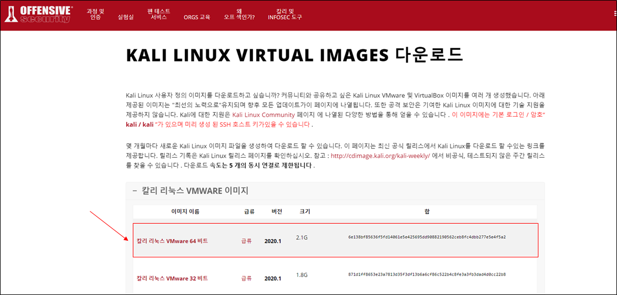The image size is (617, 295).
Task: Click the 1.8G size value
Action: 302,275
